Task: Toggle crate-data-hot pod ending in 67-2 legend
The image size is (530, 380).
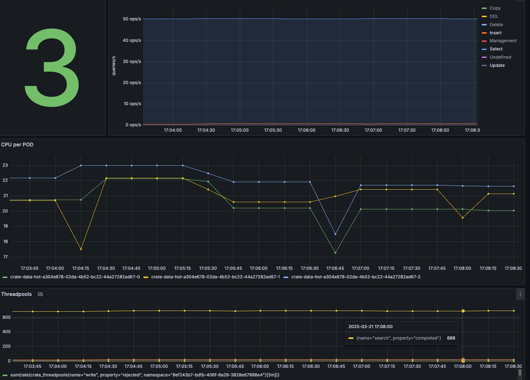Action: (x=356, y=277)
